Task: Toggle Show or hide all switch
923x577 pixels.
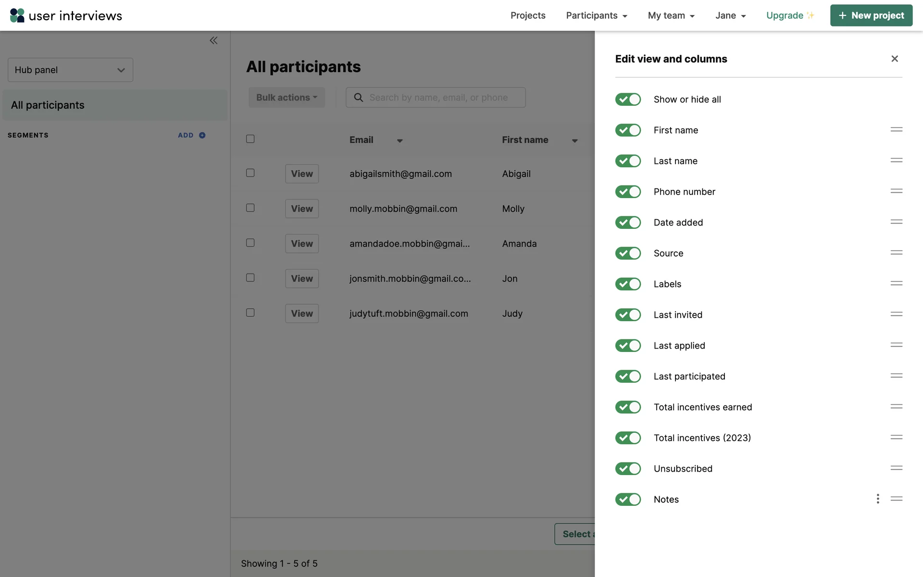Action: click(628, 100)
